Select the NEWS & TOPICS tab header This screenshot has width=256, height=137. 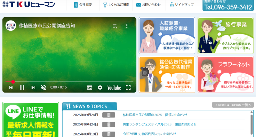click(90, 106)
